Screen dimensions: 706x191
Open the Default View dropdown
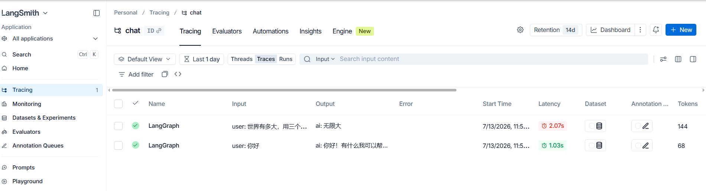click(x=144, y=59)
